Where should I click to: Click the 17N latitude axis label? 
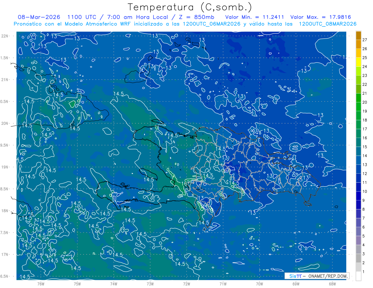(x=5, y=254)
